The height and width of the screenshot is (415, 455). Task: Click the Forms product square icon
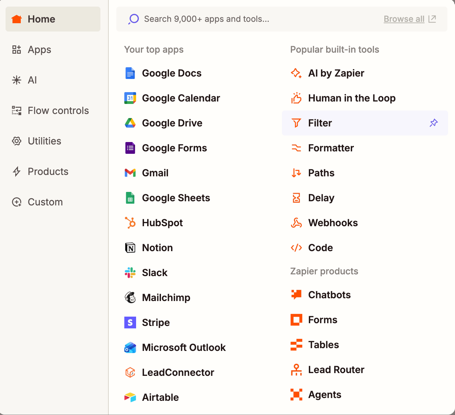(x=296, y=320)
